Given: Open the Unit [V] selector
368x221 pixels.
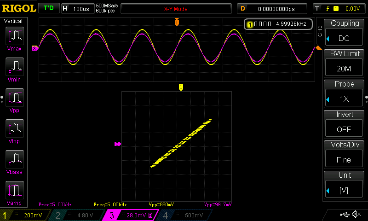Looking at the screenshot, I should tap(344, 190).
